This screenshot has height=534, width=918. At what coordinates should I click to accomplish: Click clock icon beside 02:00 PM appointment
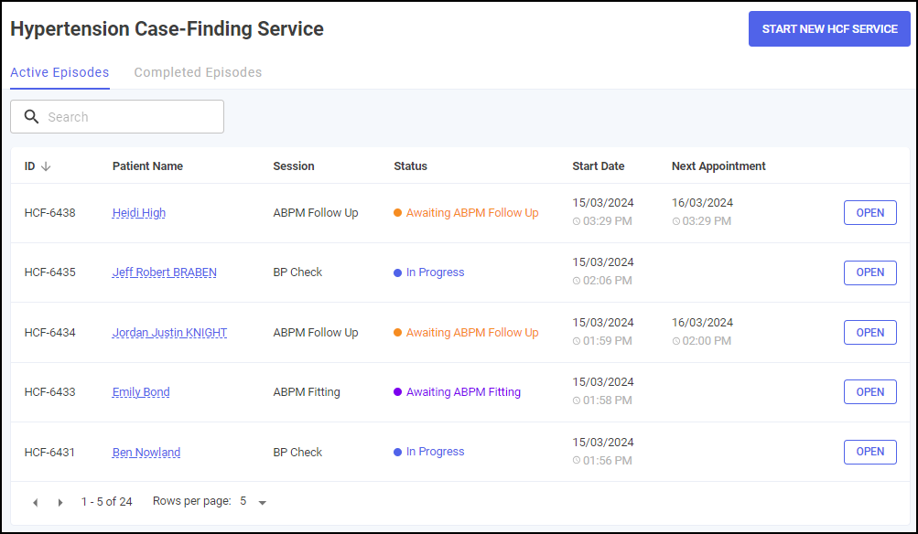676,341
